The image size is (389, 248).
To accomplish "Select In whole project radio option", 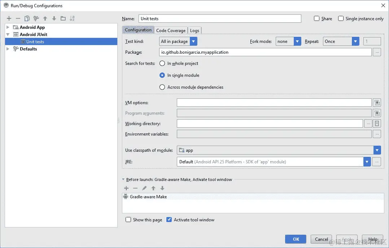I will tap(162, 63).
